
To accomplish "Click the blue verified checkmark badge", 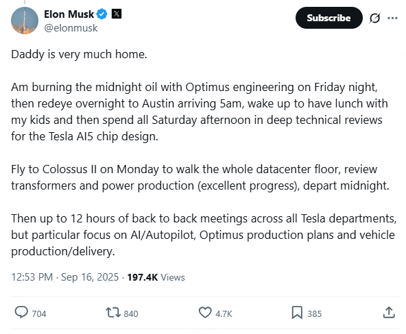I will pyautogui.click(x=101, y=14).
